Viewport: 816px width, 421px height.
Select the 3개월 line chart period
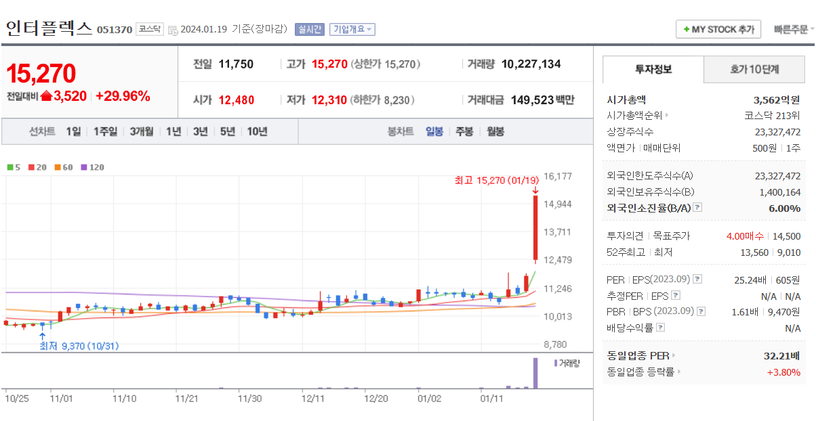[142, 132]
